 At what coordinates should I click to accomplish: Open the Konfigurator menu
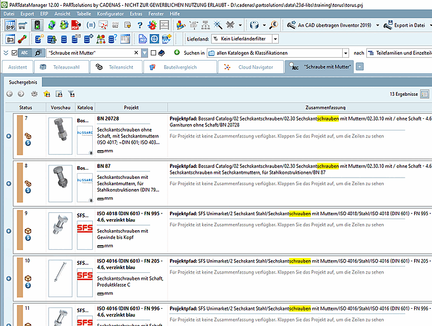pyautogui.click(x=109, y=13)
